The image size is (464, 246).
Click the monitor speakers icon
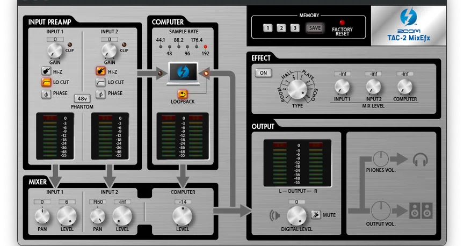tap(421, 211)
